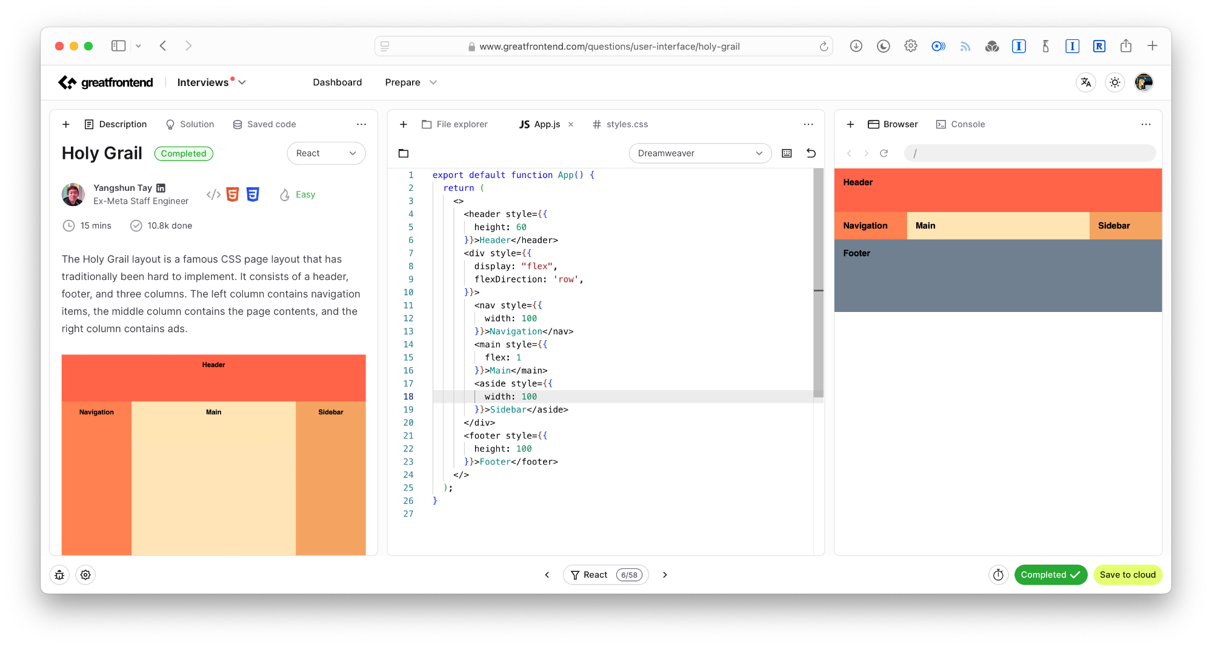Screen dimensions: 1212x647
Task: Open the timer stopwatch icon
Action: coord(998,575)
